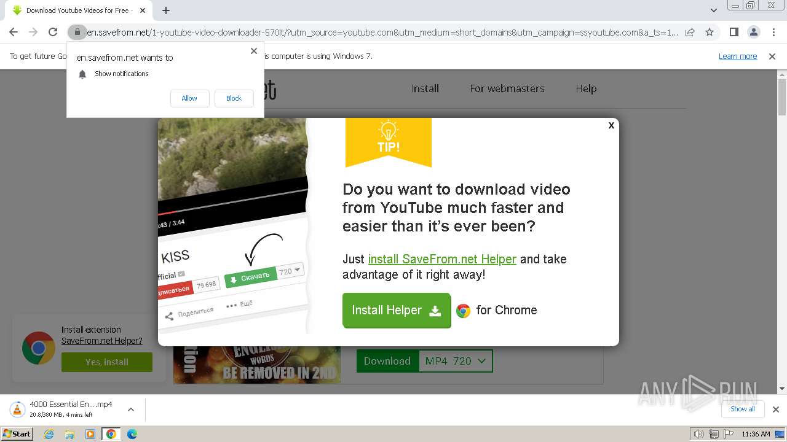Viewport: 787px width, 442px height.
Task: Click the green Download button
Action: (387, 361)
